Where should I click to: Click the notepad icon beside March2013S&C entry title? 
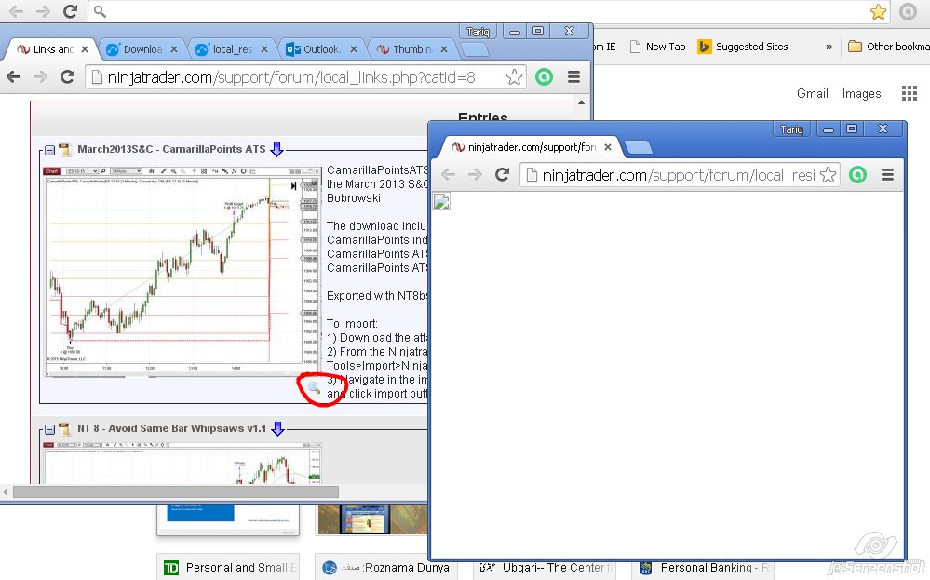[64, 150]
